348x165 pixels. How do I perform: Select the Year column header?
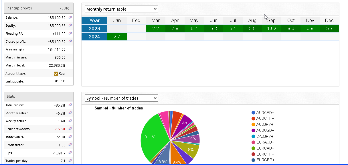tap(94, 20)
